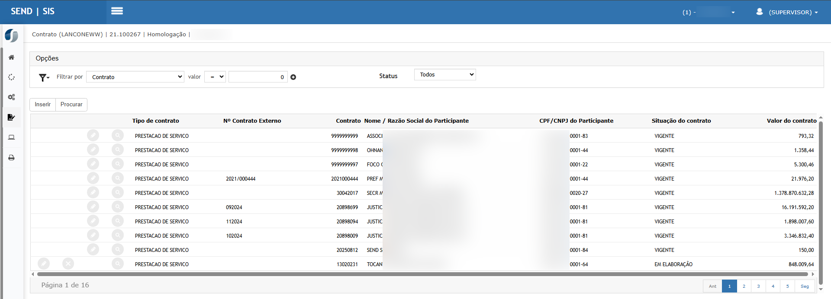Open the contract signing icon in sidebar
831x299 pixels.
(12, 117)
